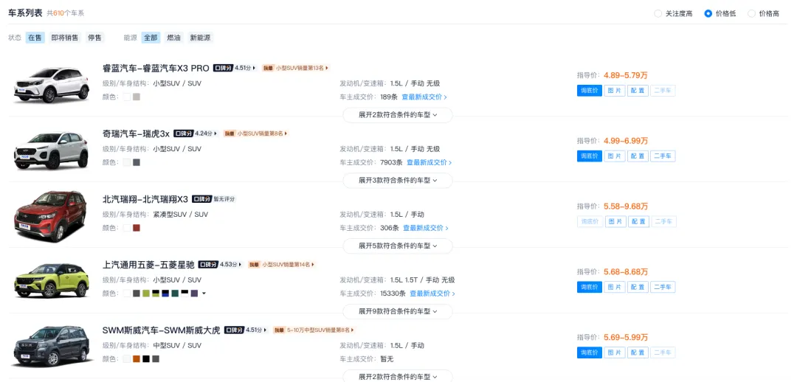
Task: Open 奇瑞汽车-瑞虎3x title link
Action: click(137, 133)
